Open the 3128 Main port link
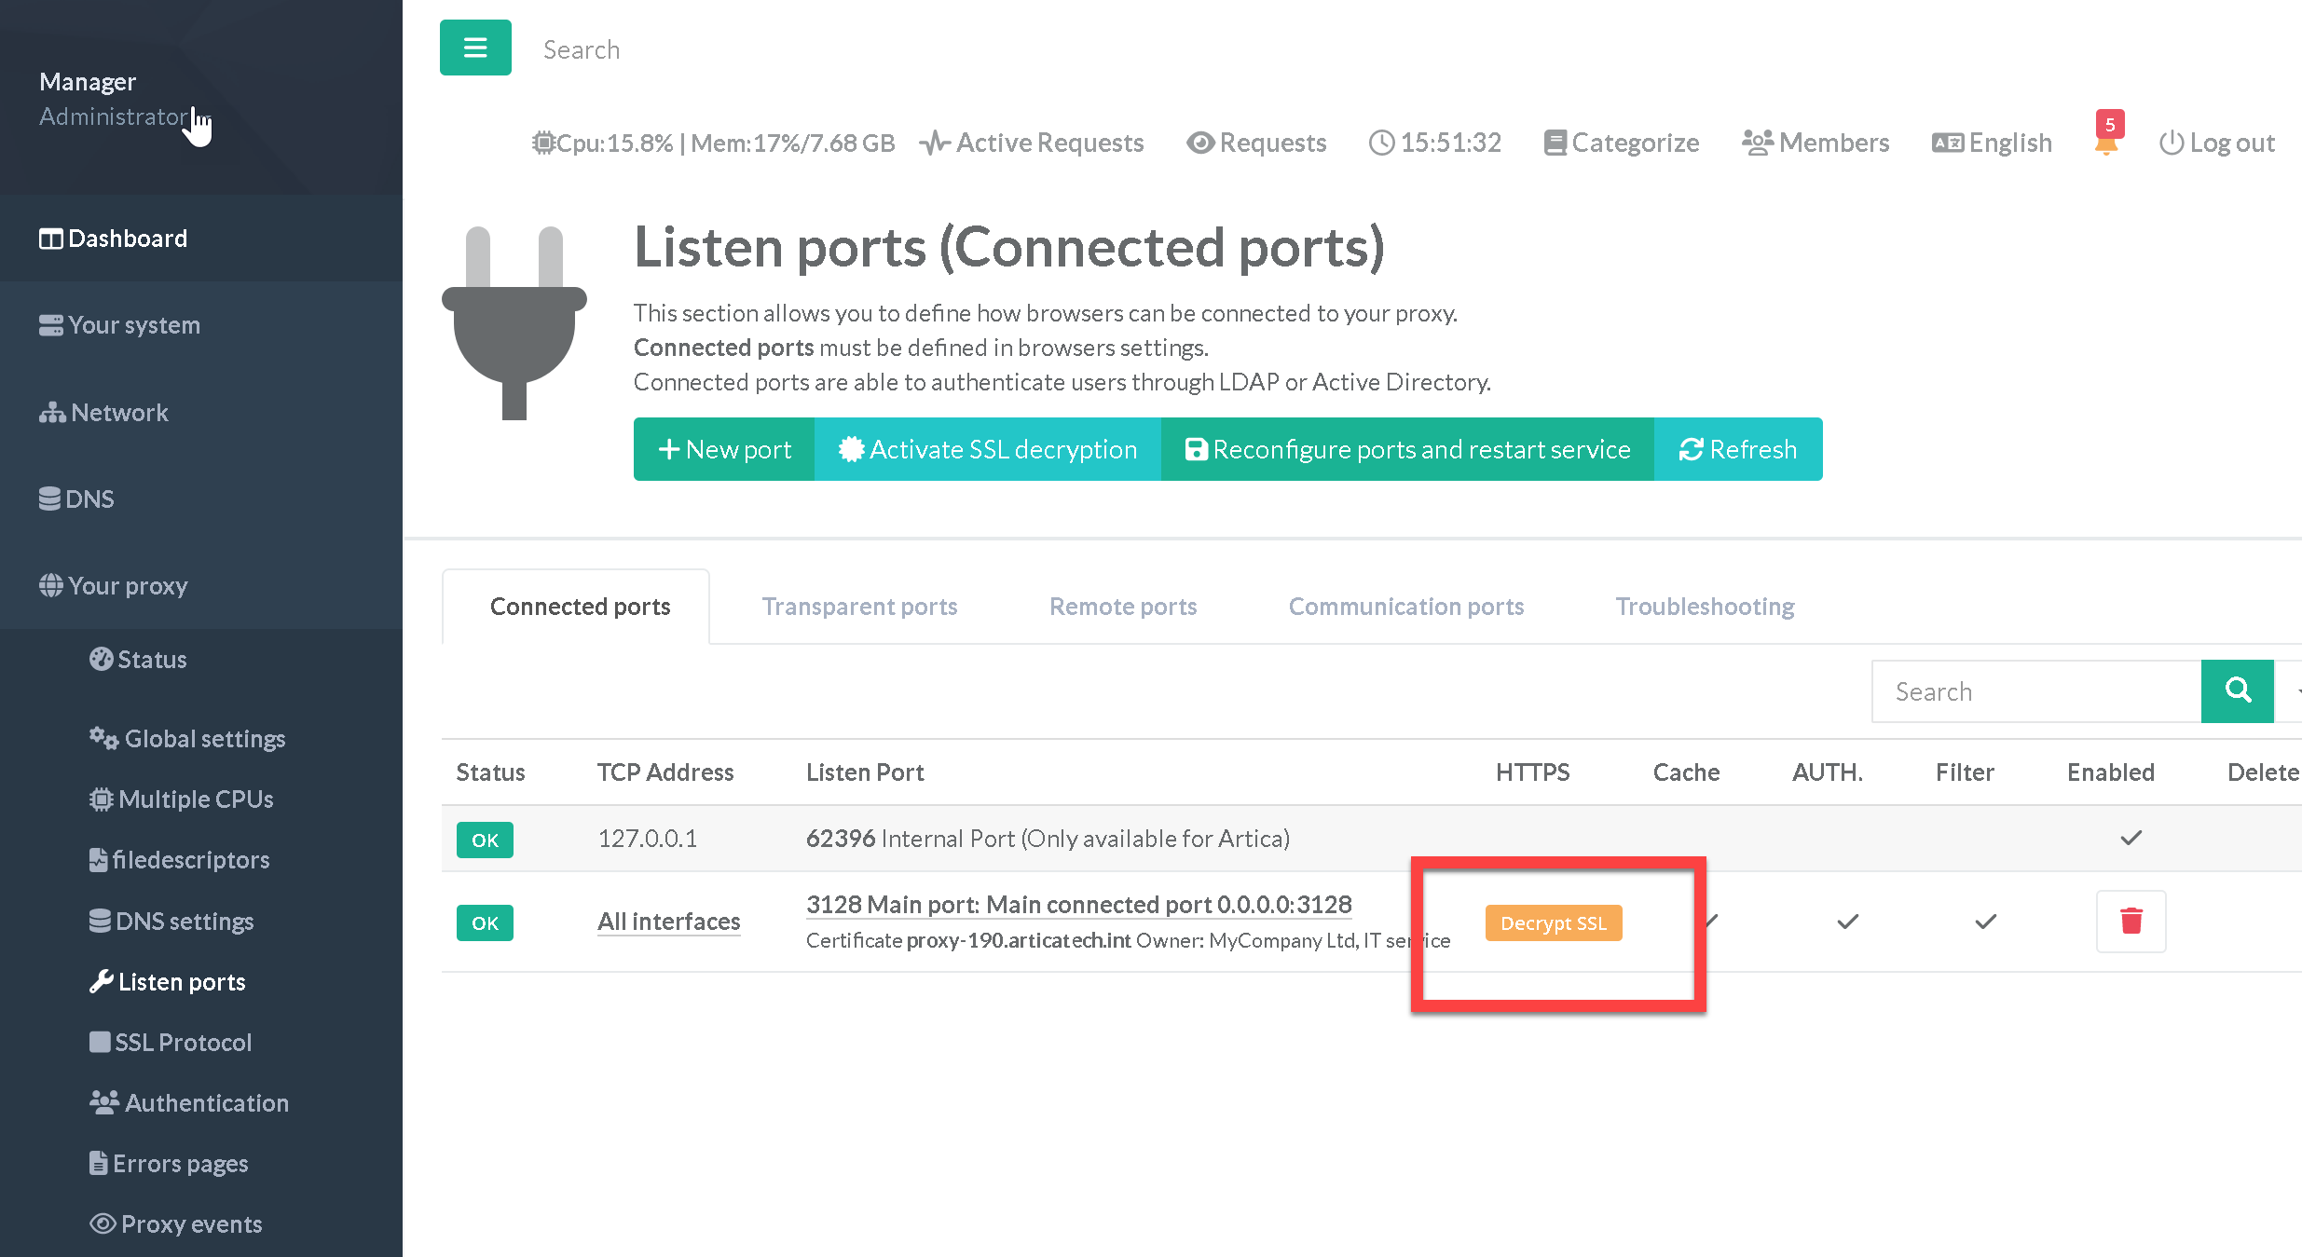2302x1257 pixels. 1078,904
